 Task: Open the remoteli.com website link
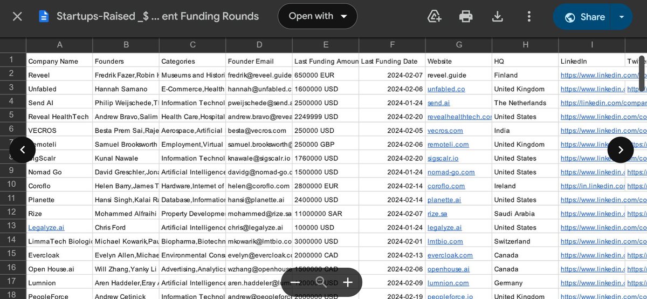point(448,145)
